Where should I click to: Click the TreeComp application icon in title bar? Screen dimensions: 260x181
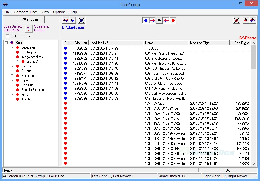(x=5, y=4)
